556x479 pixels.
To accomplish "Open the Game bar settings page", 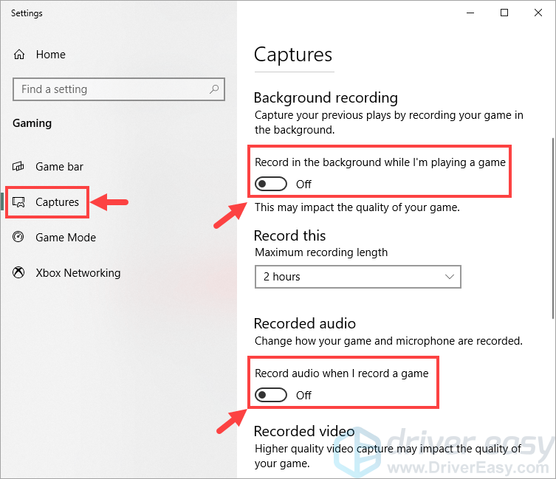I will [59, 166].
